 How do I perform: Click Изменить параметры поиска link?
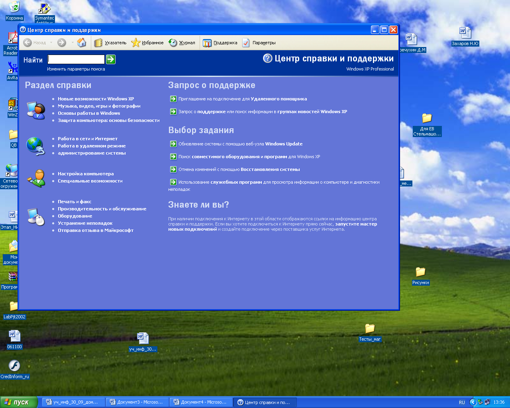coord(76,69)
